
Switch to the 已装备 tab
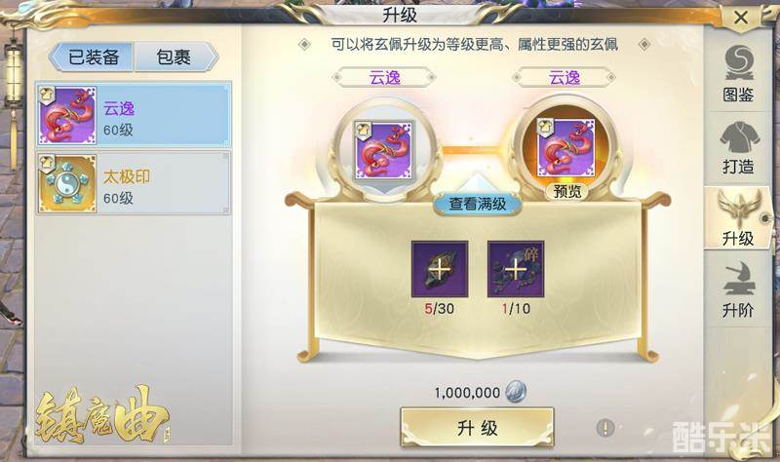[93, 58]
